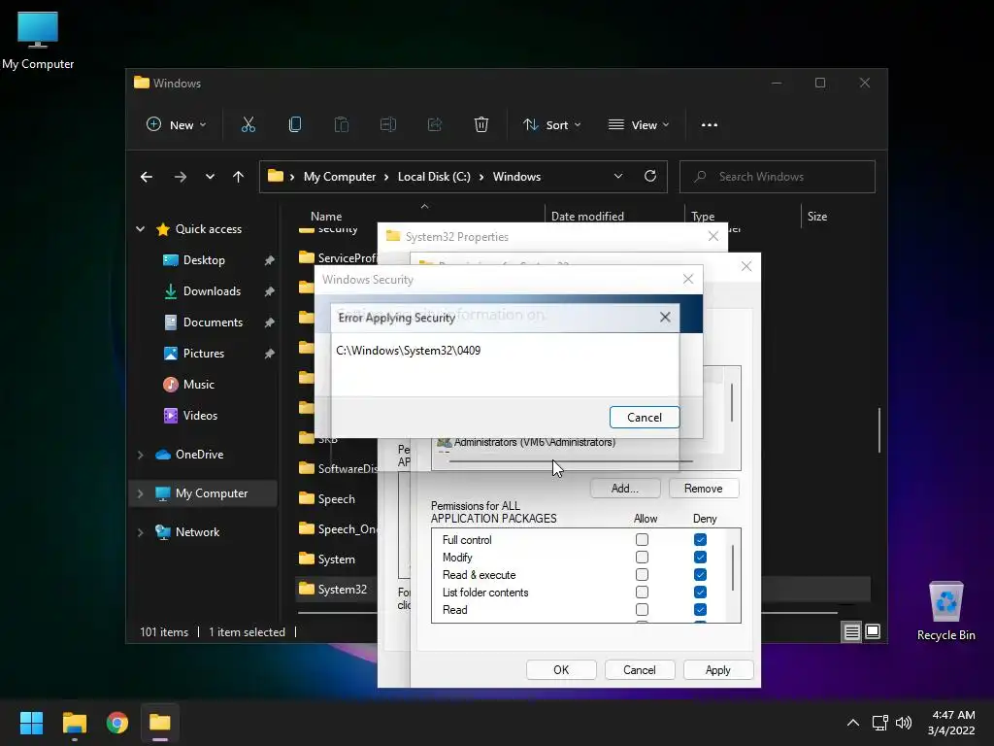Screen dimensions: 994x746
Task: Expand My Computer in navigation pane
Action: pos(140,492)
